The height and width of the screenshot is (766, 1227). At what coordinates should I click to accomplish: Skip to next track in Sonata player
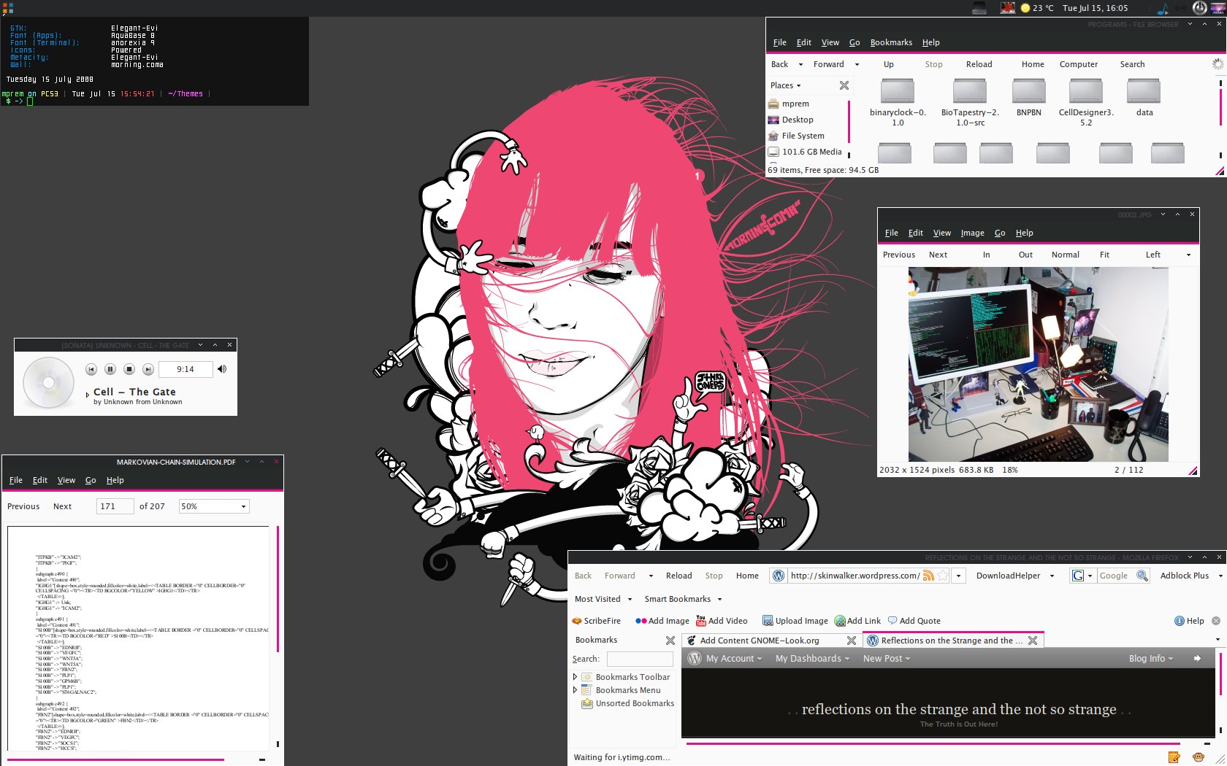tap(148, 369)
